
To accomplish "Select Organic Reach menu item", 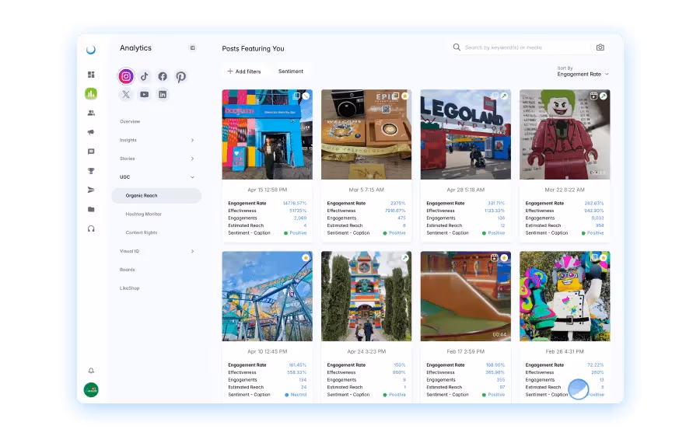I will pyautogui.click(x=156, y=195).
